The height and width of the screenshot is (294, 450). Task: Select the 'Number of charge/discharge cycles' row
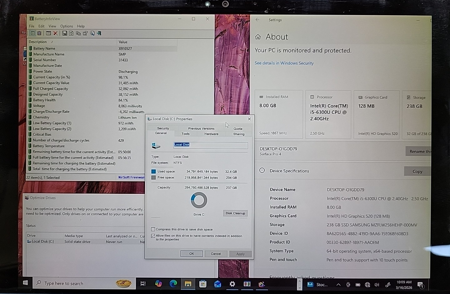pyautogui.click(x=102, y=140)
